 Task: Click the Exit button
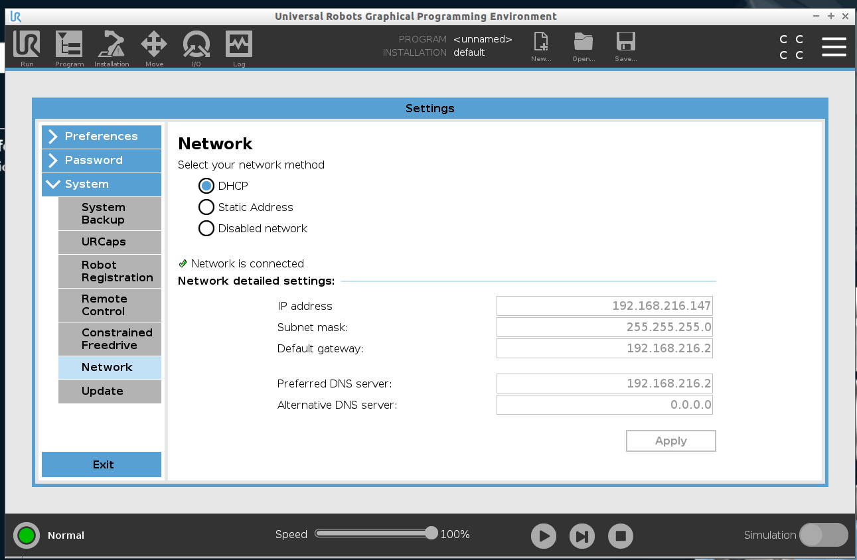pos(102,464)
